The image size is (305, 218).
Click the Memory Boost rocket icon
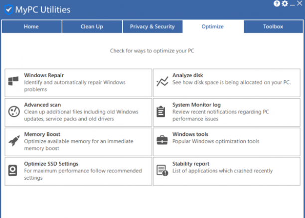[14, 141]
